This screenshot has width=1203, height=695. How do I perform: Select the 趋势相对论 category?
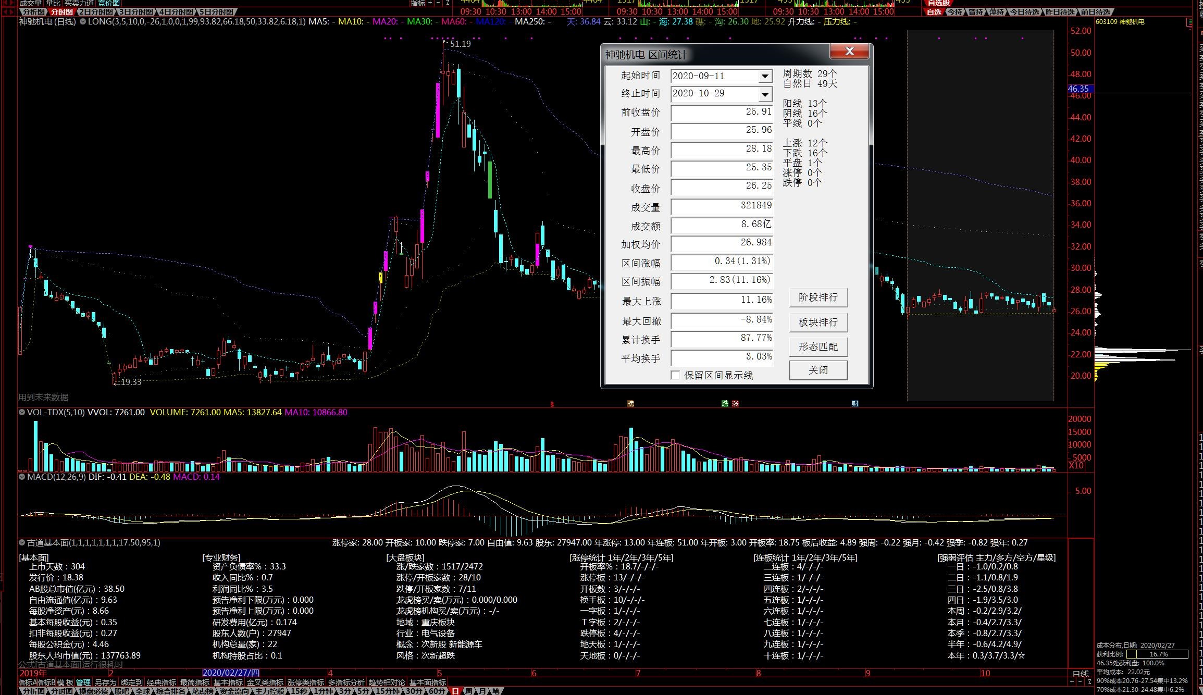[387, 682]
